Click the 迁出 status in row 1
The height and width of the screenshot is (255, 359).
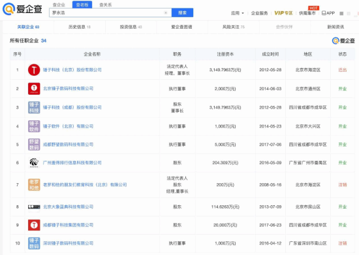343,70
